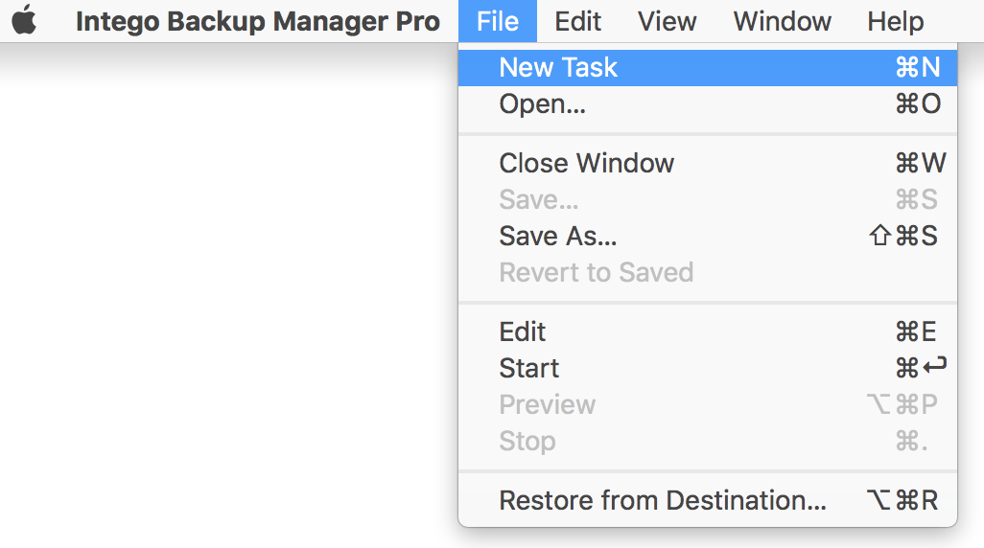The image size is (984, 548).
Task: Open the Edit menu in the menu bar
Action: point(578,21)
